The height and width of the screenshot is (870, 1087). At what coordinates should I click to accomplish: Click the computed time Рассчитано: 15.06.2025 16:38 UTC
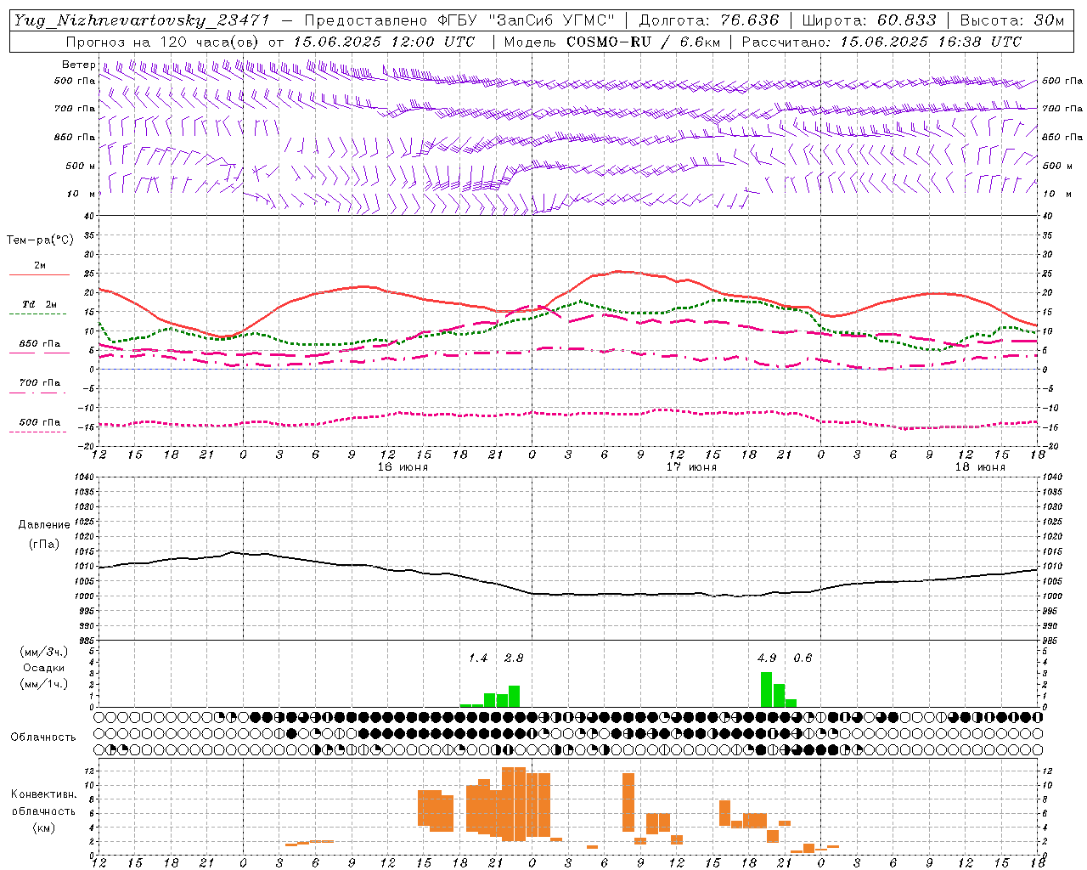881,42
